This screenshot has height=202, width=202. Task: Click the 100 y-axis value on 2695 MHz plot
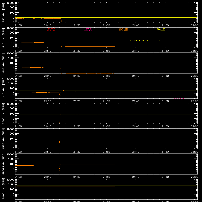(12, 114)
